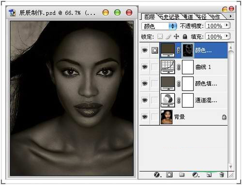242x185 pixels.
Task: Click the delete layer trash icon
Action: [x=222, y=175]
